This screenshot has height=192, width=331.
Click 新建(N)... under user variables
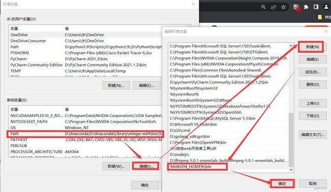click(116, 85)
